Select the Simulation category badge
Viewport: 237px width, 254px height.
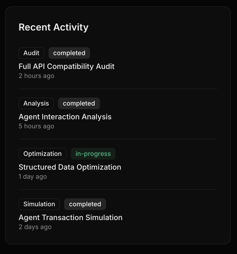coord(39,204)
